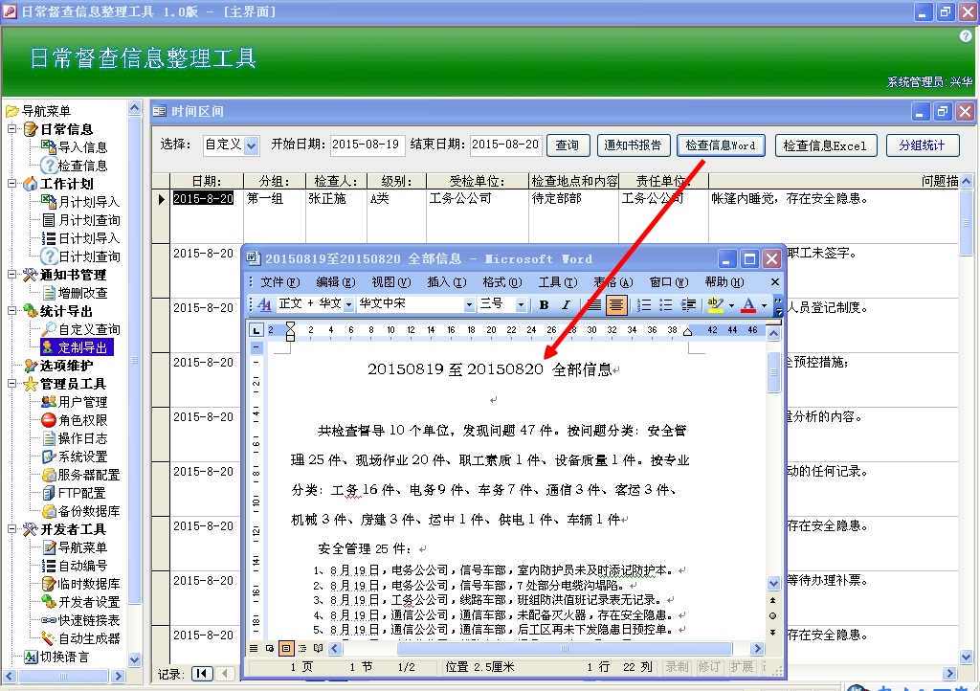This screenshot has height=691, width=980.
Task: Click the 月计划导入 icon
Action: tap(48, 201)
